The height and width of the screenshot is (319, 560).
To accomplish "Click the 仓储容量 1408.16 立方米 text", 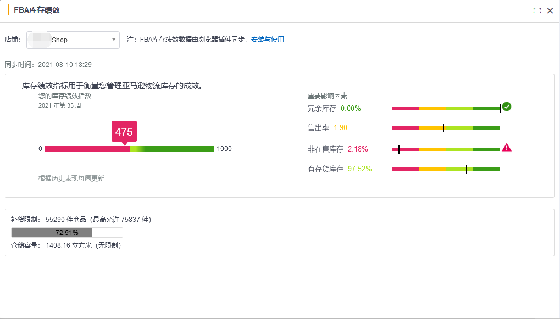I will click(66, 245).
